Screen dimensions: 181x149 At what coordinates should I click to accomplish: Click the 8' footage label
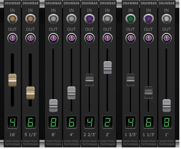coord(53,134)
